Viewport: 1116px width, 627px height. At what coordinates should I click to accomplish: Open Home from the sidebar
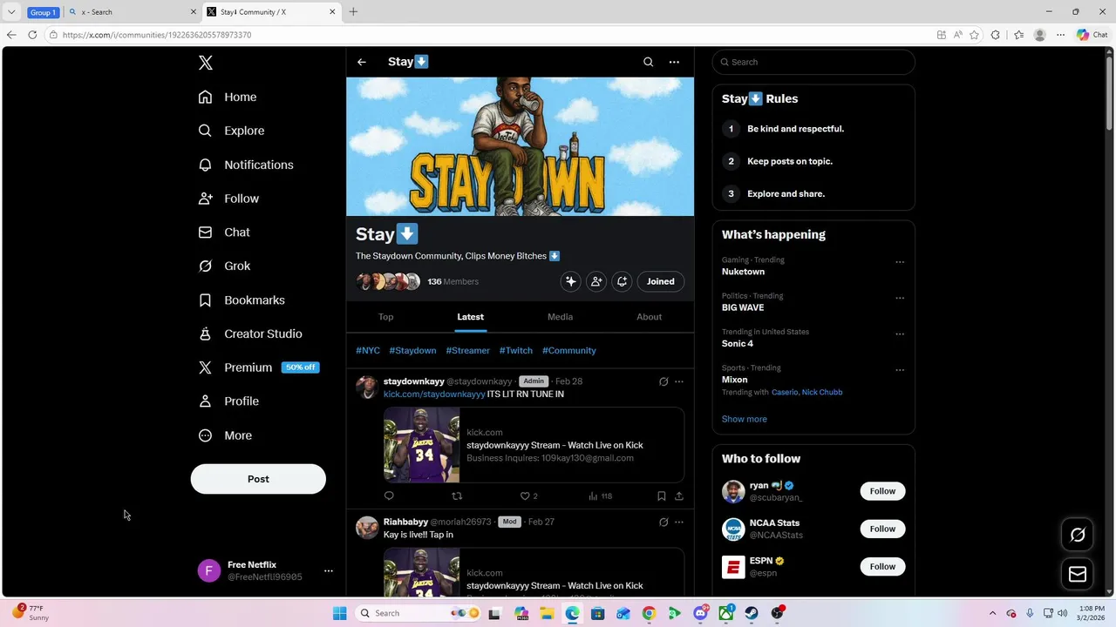tap(228, 97)
